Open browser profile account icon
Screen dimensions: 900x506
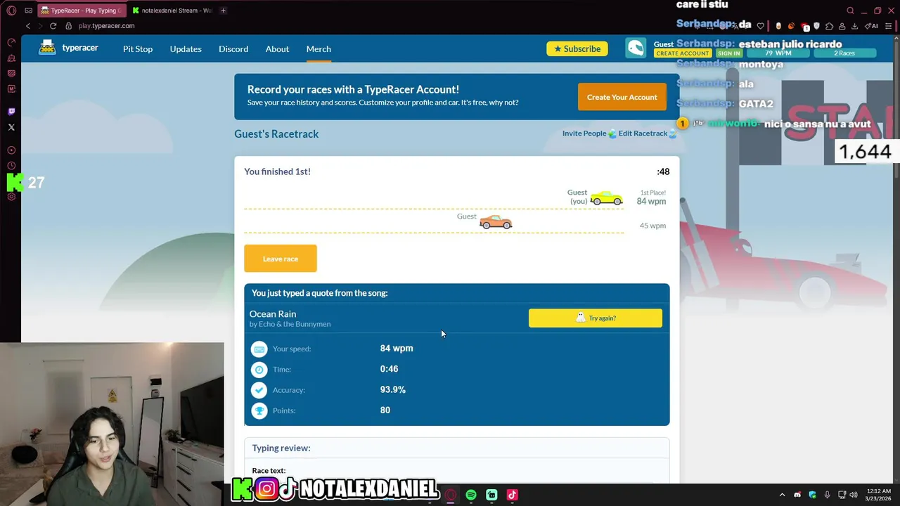pos(842,26)
